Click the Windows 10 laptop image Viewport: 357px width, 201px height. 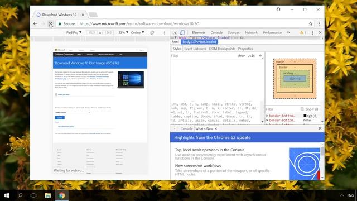131,80
